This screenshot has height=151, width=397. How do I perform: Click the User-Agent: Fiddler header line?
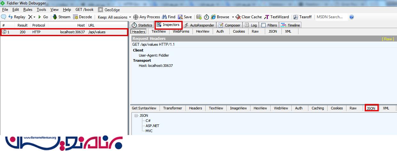pyautogui.click(x=154, y=55)
